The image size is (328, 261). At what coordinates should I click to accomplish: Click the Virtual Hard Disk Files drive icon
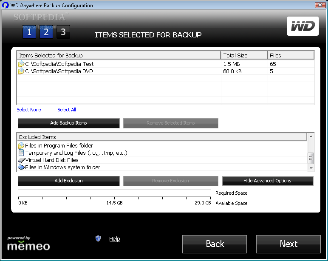(x=21, y=160)
